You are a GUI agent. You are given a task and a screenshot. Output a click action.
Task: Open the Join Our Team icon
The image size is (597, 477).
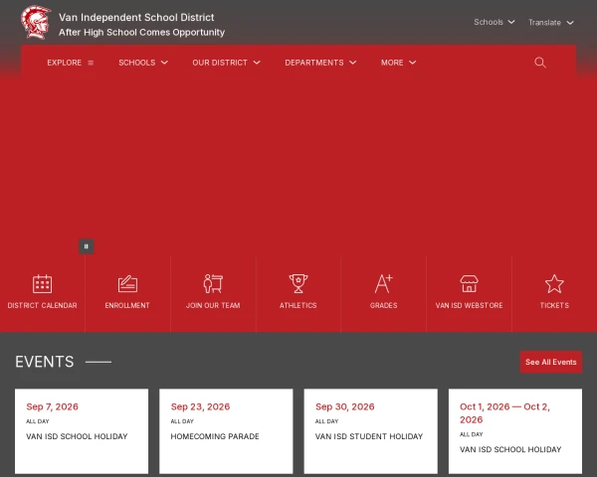[x=213, y=284]
